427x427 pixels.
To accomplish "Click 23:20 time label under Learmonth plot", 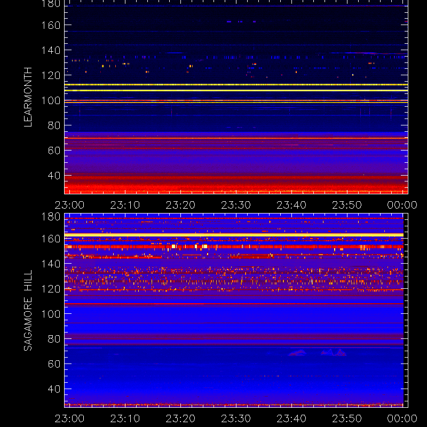I will tap(180, 205).
